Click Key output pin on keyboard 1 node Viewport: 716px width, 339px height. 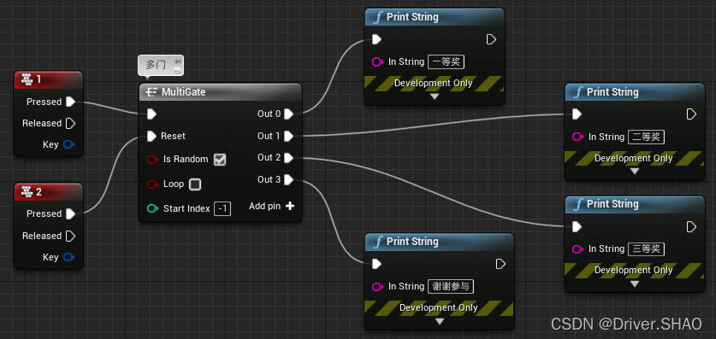tap(69, 144)
